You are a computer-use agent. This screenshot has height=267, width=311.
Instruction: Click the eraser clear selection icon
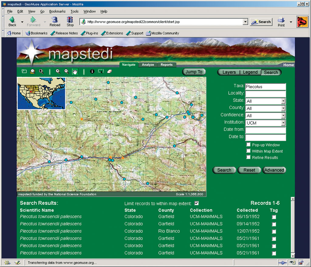110,71
